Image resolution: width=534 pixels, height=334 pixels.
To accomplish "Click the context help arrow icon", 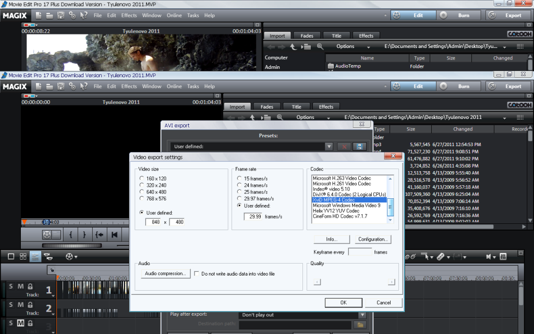I will [x=83, y=86].
